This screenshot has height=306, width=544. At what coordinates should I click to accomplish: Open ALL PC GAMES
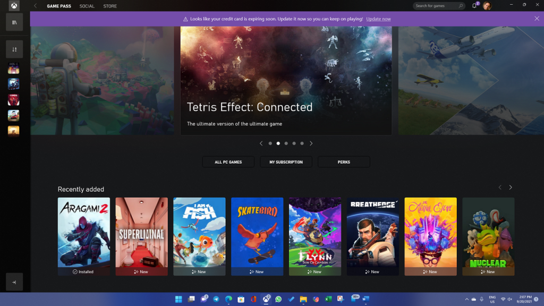click(x=228, y=161)
